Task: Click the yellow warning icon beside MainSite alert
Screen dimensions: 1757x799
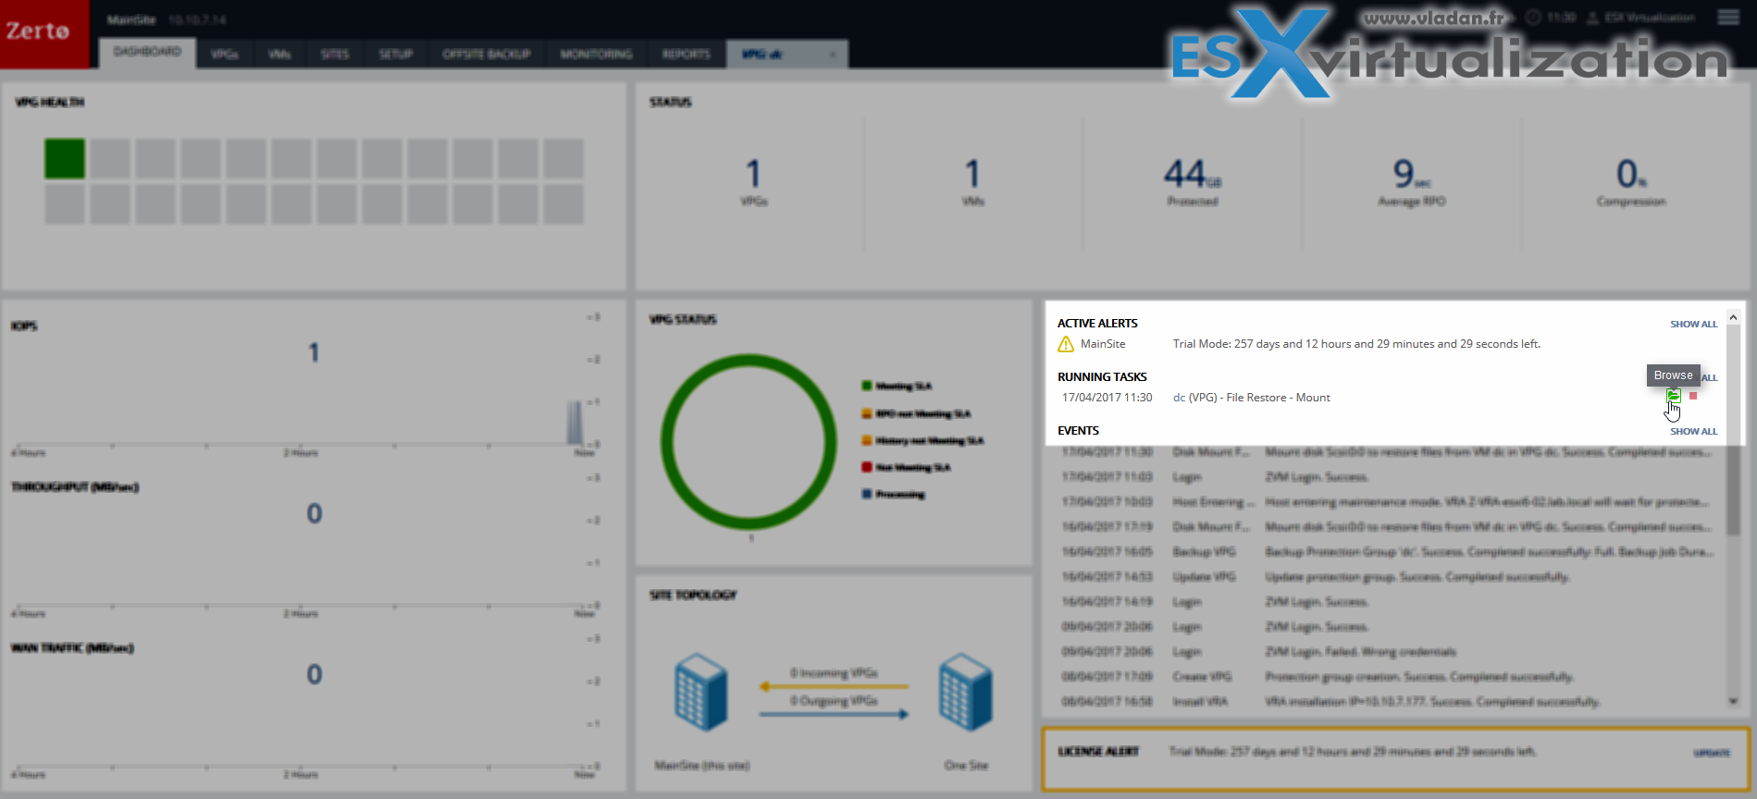Action: pyautogui.click(x=1066, y=344)
